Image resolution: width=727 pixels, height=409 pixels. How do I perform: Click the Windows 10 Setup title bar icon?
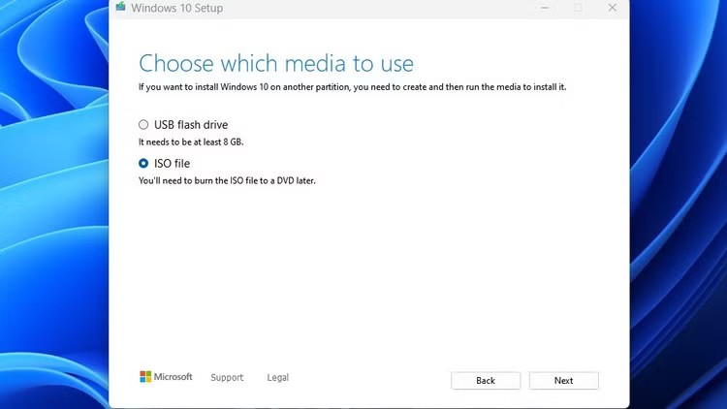click(120, 7)
